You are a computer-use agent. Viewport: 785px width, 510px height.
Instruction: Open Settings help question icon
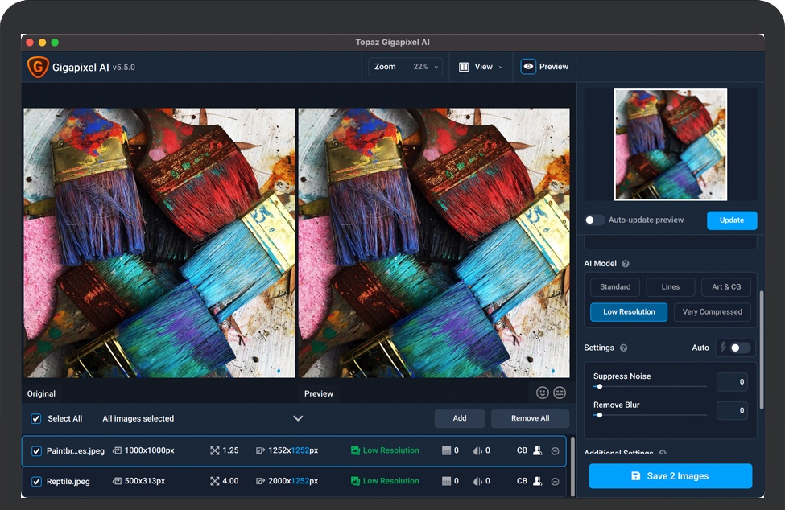pos(623,348)
